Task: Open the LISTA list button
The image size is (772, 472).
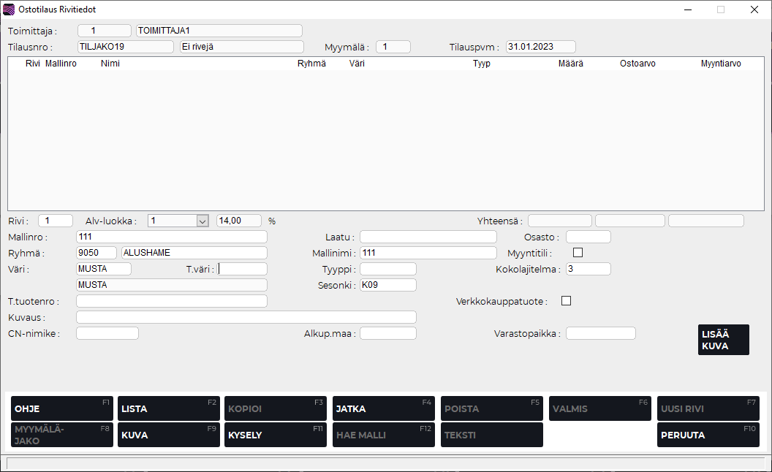Action: [168, 408]
